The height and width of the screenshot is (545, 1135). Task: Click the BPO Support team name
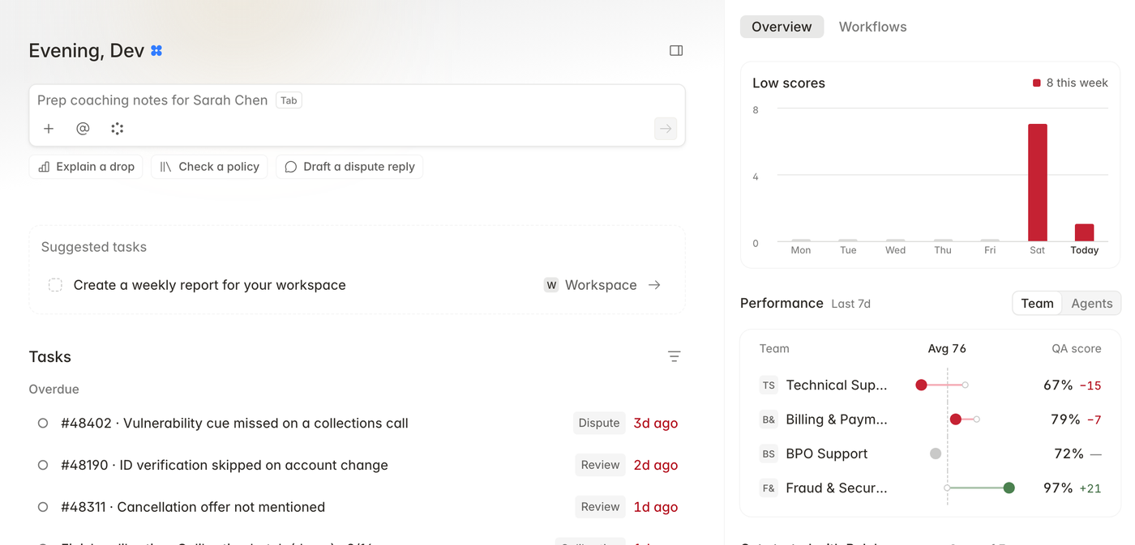click(x=826, y=453)
